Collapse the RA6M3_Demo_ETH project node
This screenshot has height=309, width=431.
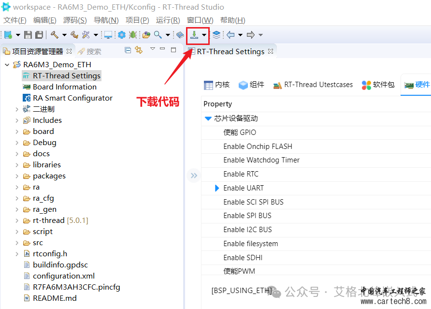(7, 65)
